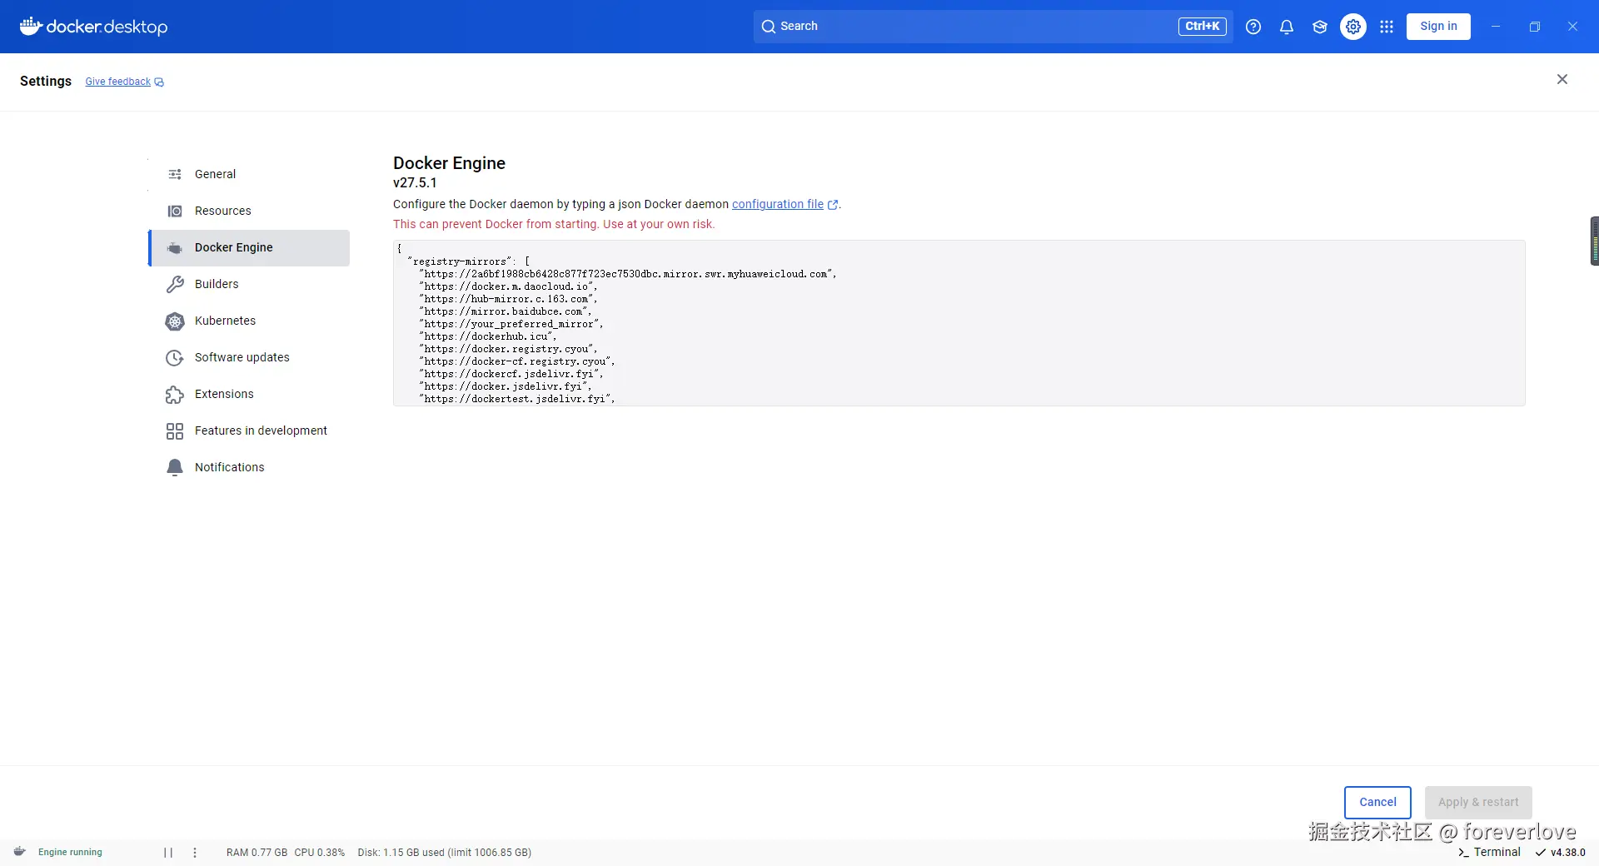Click the Notifications bell sidebar icon
1599x866 pixels.
pos(175,467)
